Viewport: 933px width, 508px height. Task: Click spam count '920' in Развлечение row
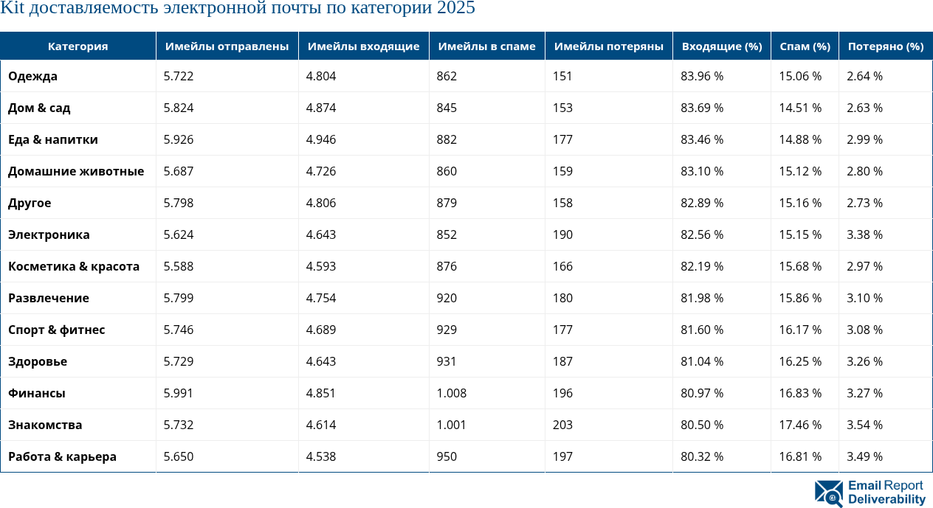(x=447, y=298)
